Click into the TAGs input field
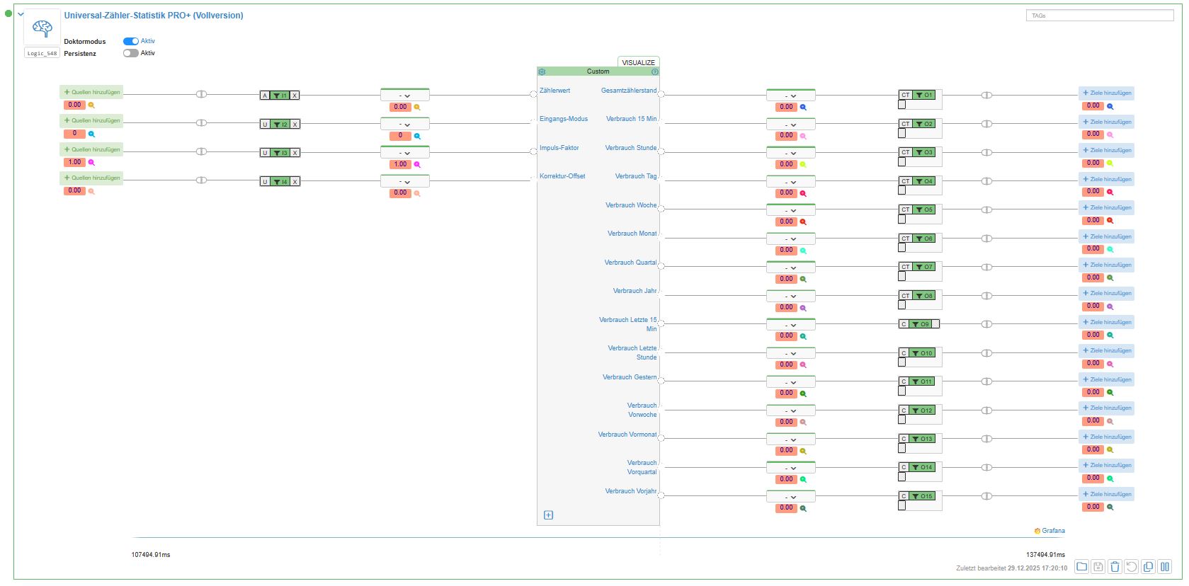1189x586 pixels. click(x=1099, y=15)
